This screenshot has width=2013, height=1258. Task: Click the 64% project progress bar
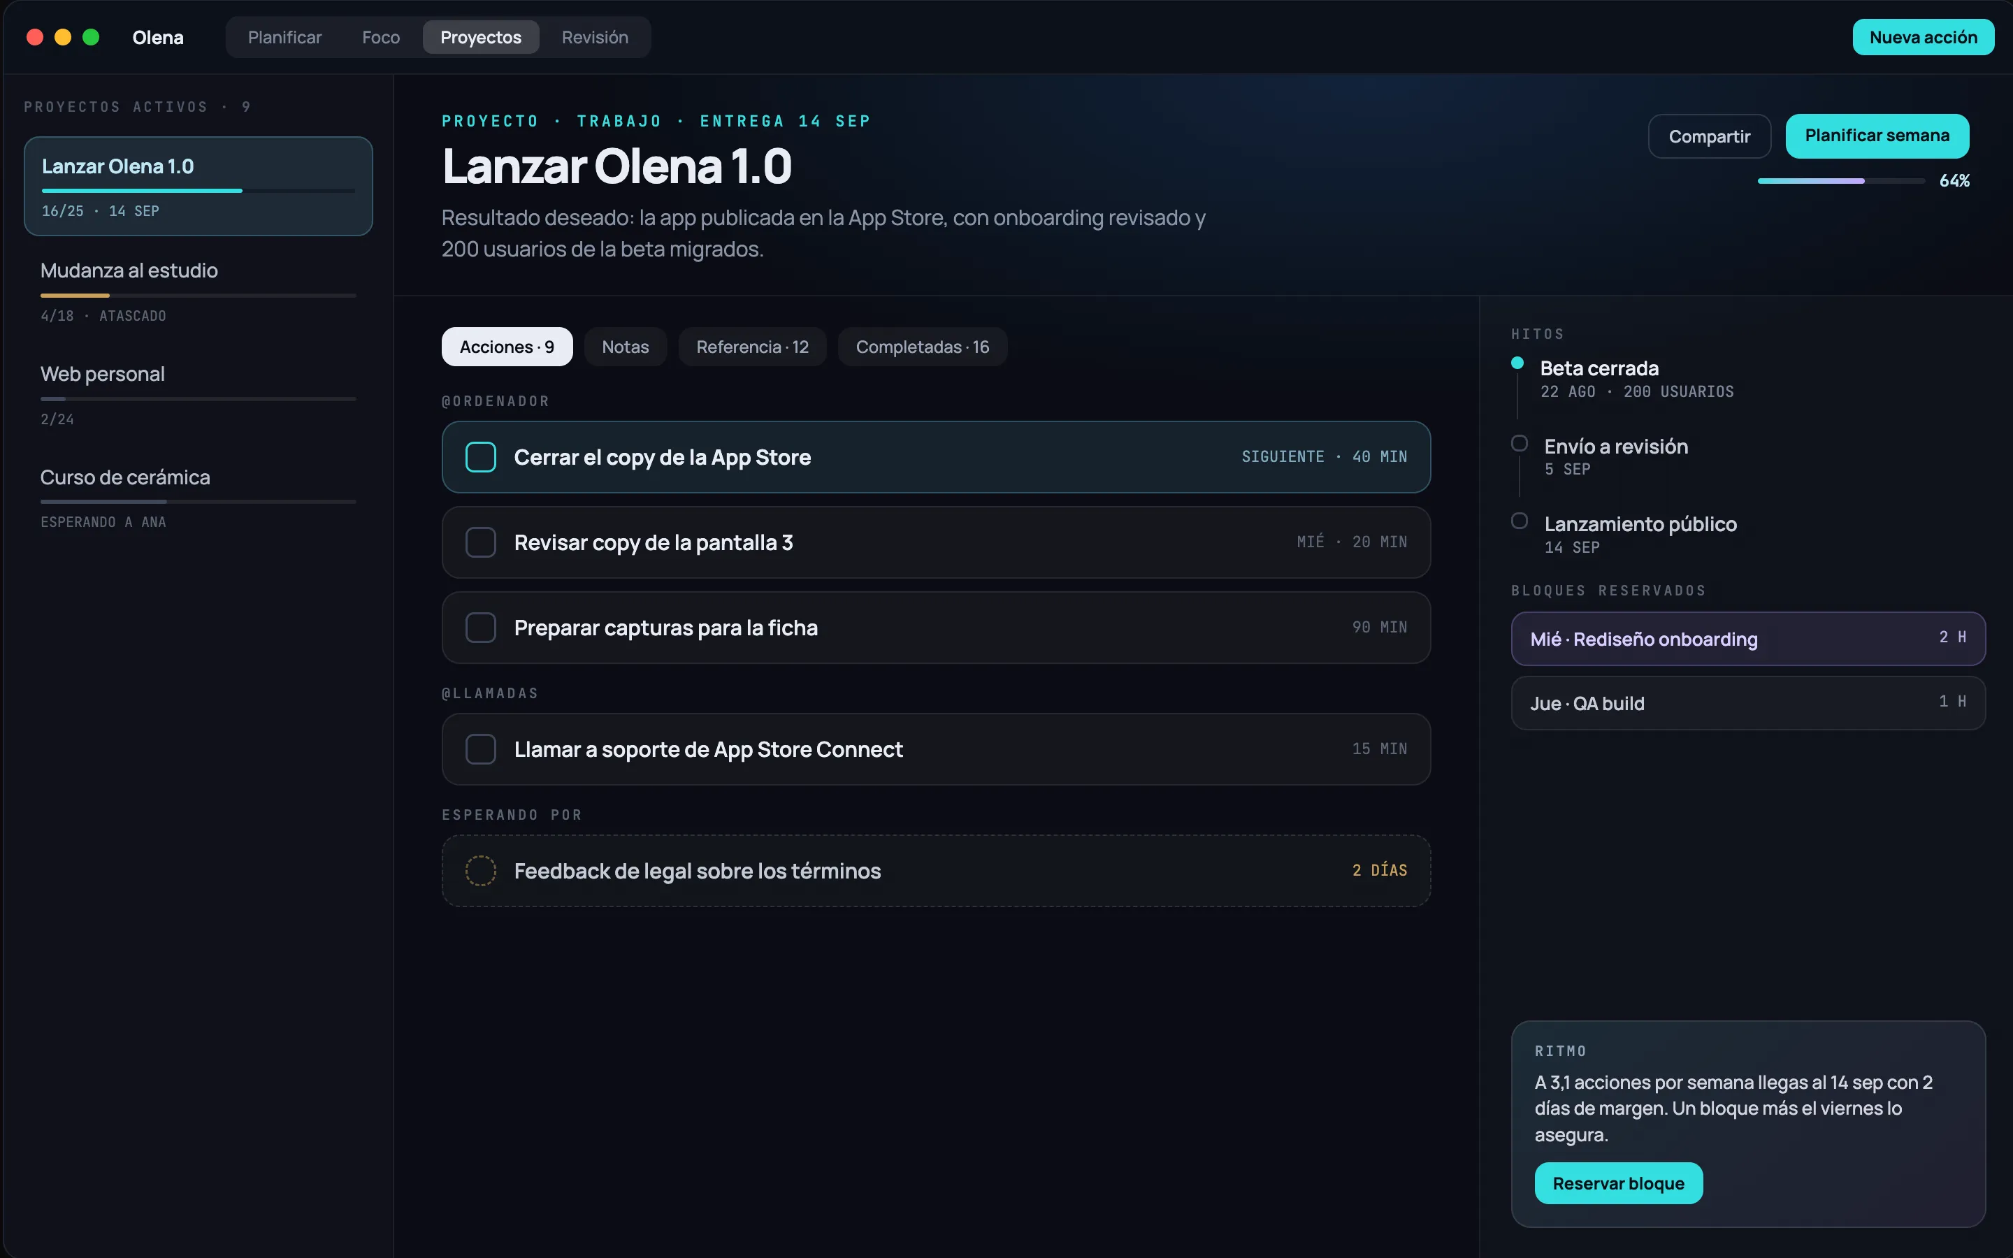click(1841, 180)
